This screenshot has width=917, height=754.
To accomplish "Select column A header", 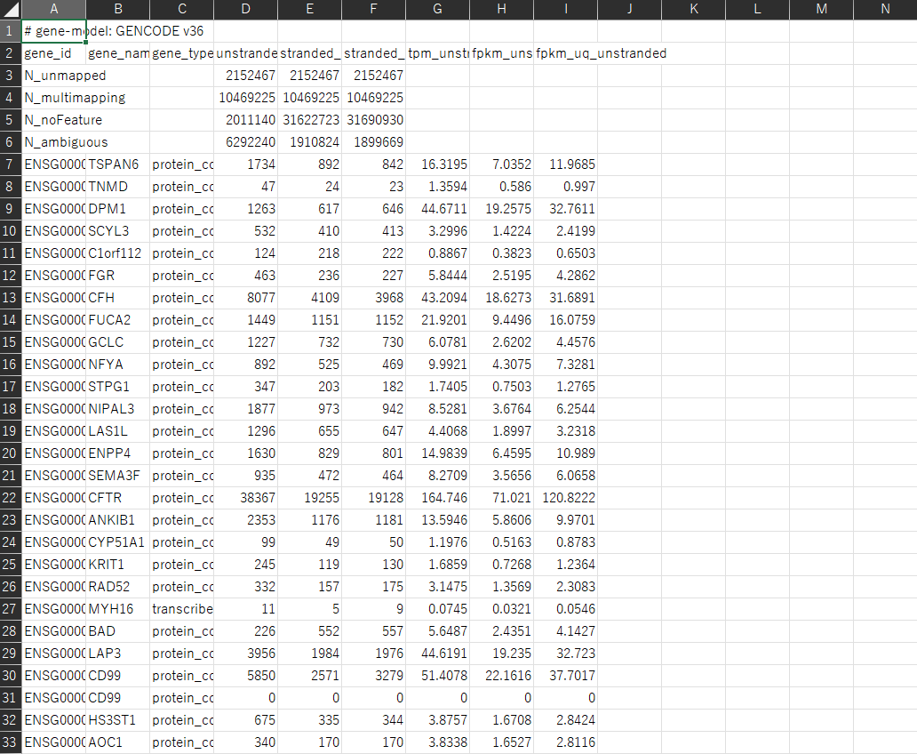I will tap(54, 9).
